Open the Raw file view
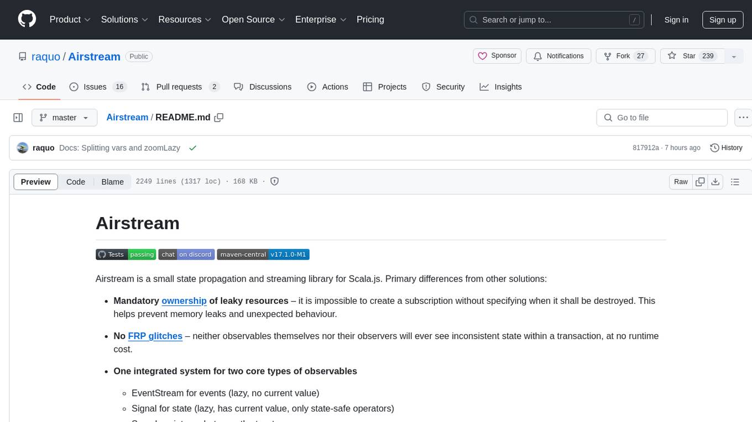 [x=681, y=182]
